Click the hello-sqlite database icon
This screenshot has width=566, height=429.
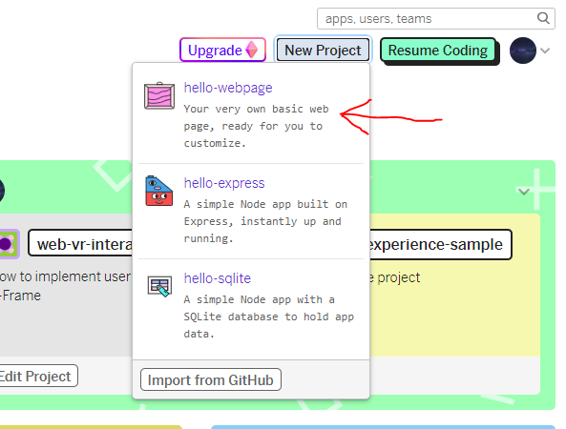pyautogui.click(x=159, y=286)
